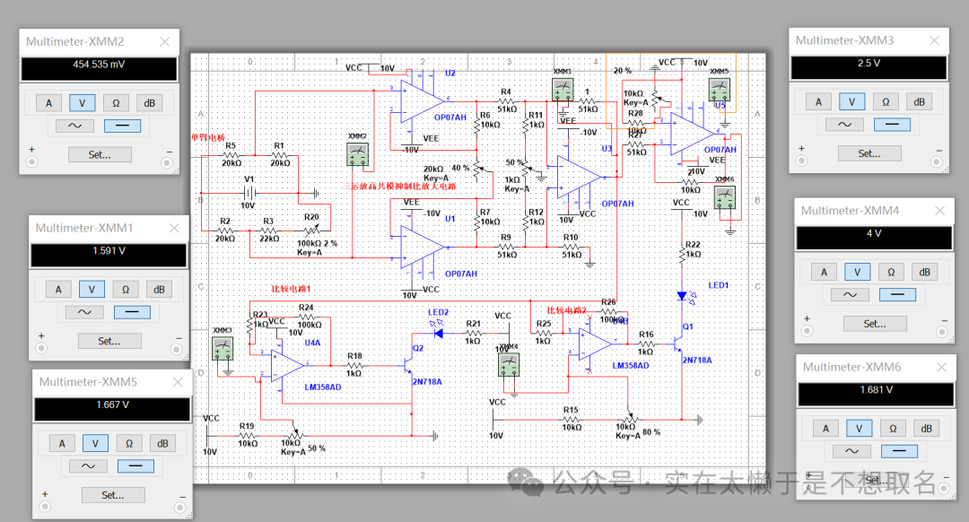Screen dimensions: 969x522
Task: Select dB mode on Multimeter-XMM1
Action: click(159, 289)
